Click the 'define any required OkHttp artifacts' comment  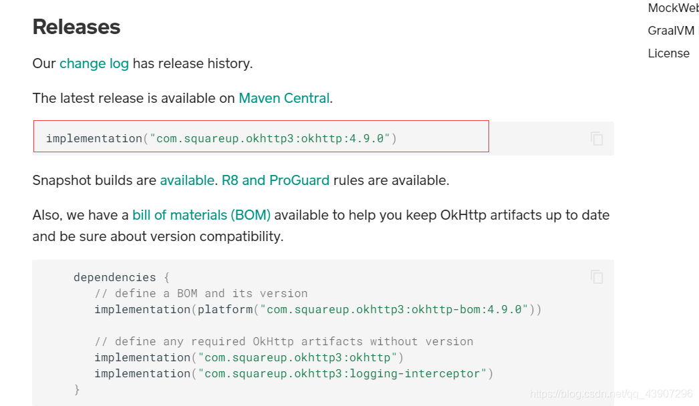pyautogui.click(x=284, y=341)
